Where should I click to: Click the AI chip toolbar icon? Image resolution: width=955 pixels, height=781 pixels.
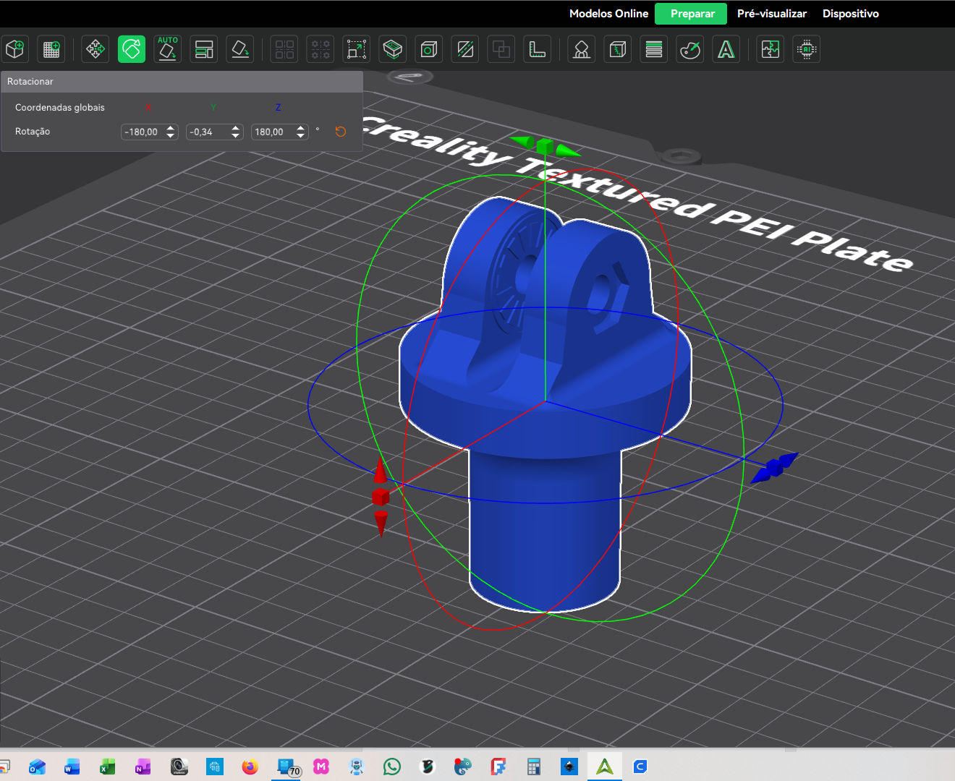pos(807,49)
